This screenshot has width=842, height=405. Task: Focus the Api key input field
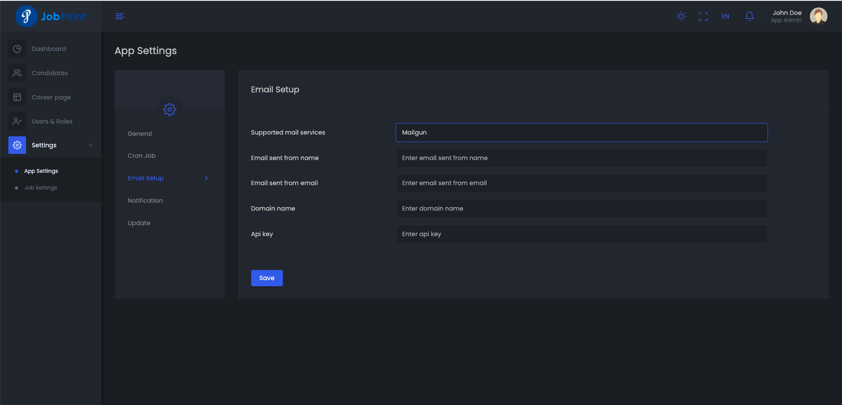point(581,234)
